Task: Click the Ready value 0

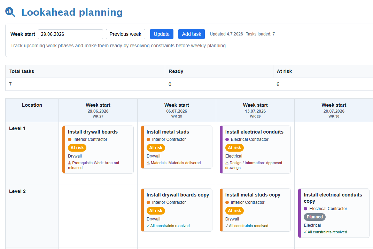Action: pyautogui.click(x=170, y=85)
